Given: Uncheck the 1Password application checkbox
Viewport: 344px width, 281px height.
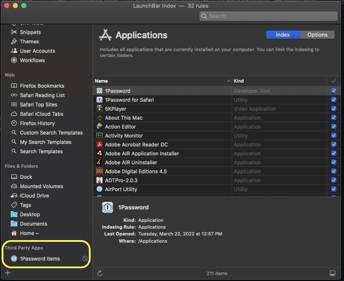Looking at the screenshot, I should coord(334,91).
